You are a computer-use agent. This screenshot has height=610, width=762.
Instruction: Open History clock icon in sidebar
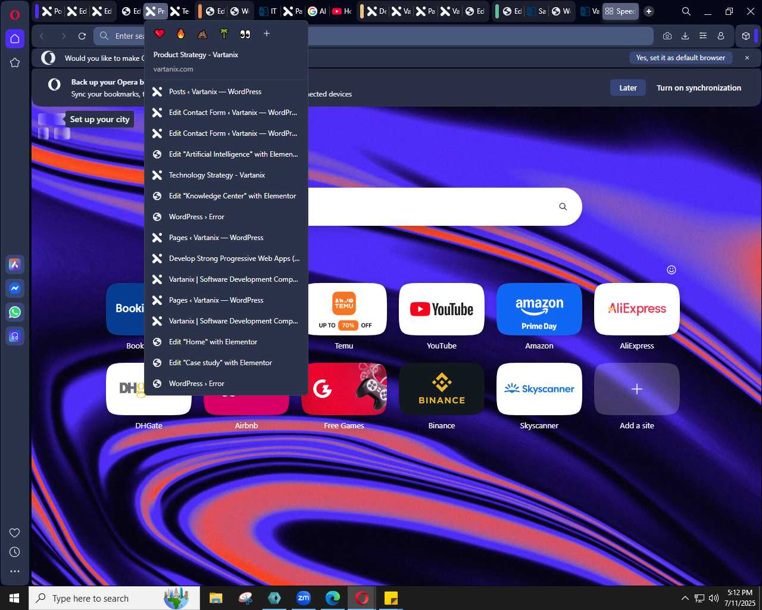(x=15, y=552)
